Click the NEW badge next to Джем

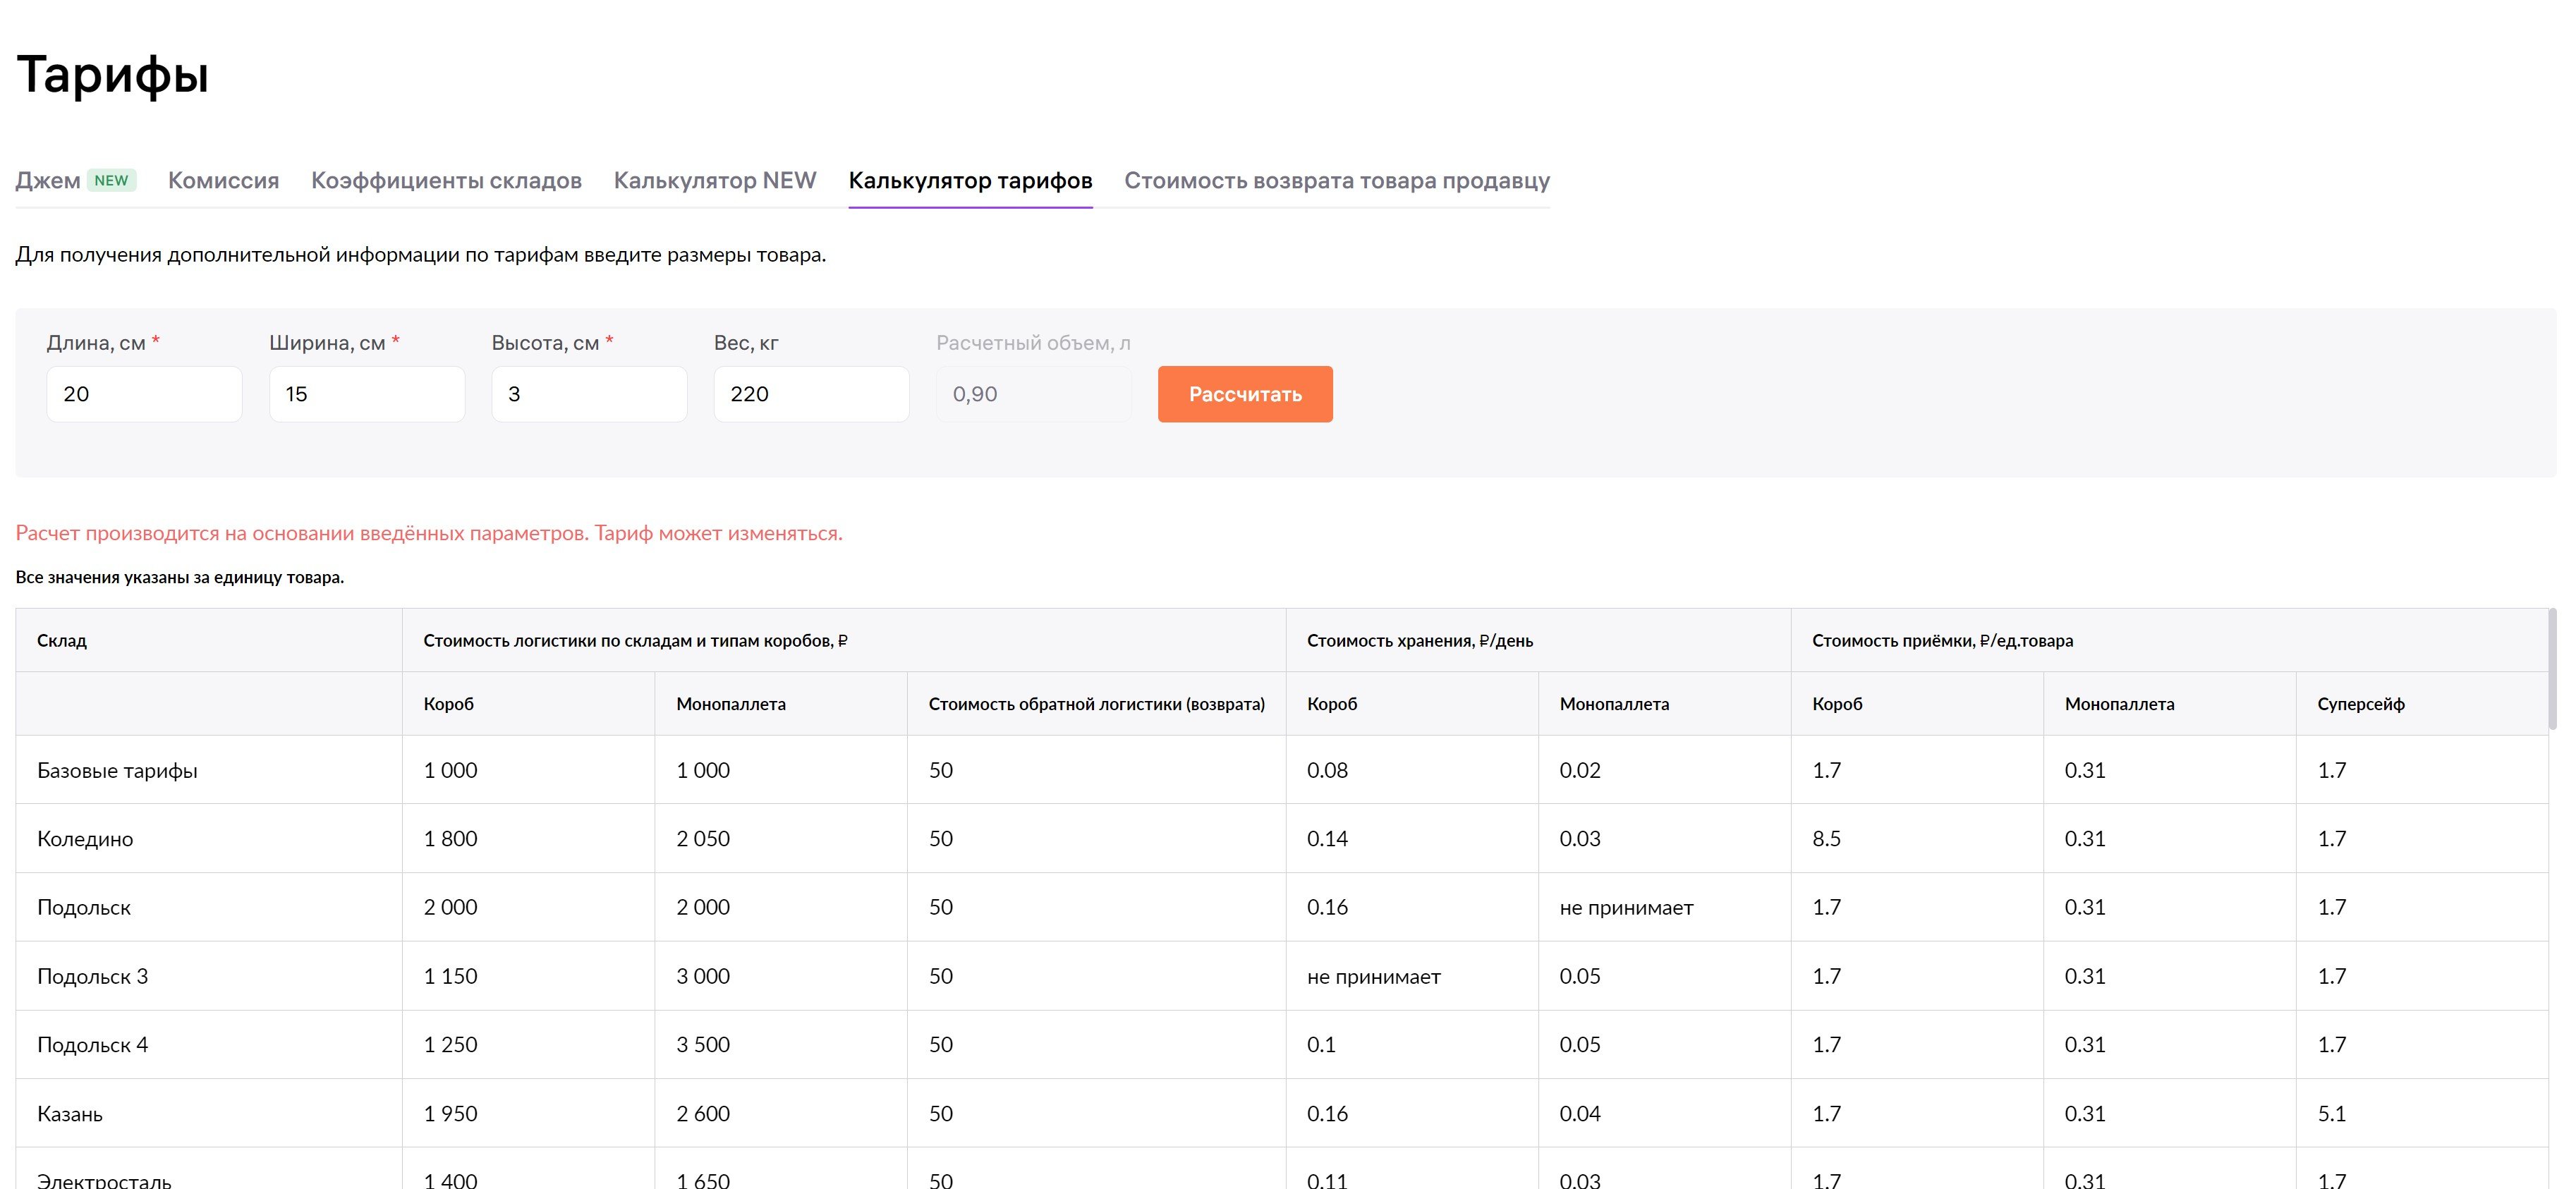point(111,180)
